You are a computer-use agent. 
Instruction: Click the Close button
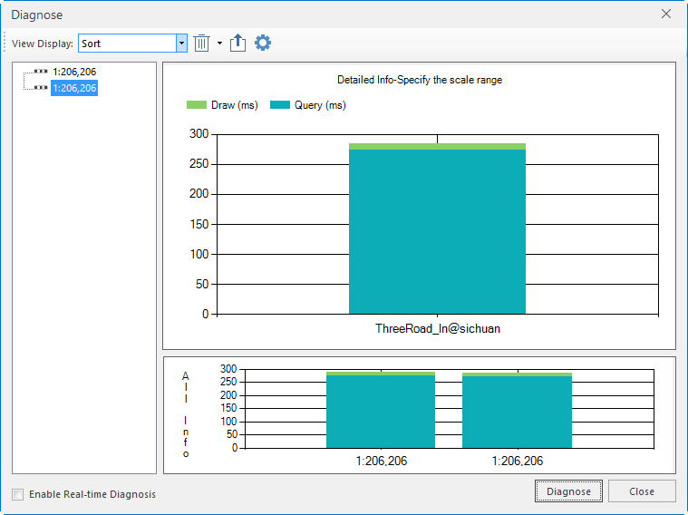pos(642,491)
